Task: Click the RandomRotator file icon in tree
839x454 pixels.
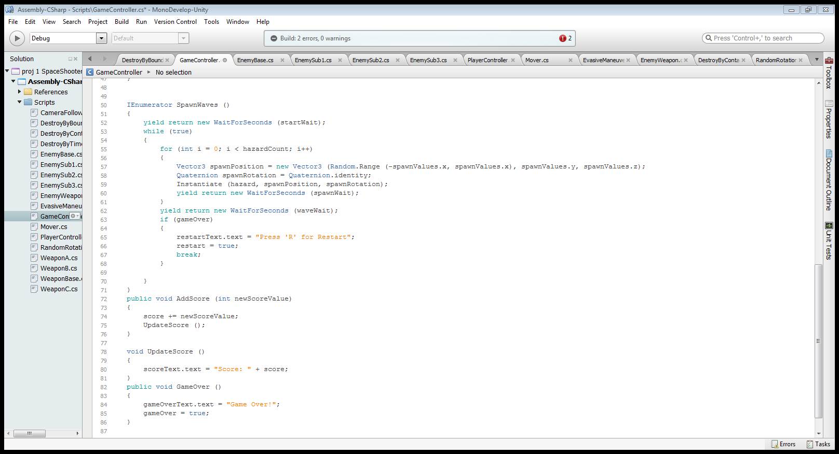Action: [34, 247]
